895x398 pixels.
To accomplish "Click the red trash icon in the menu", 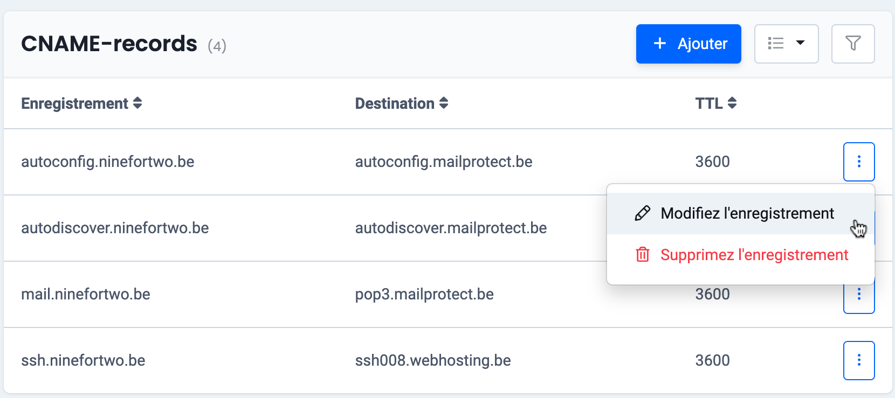I will (642, 255).
